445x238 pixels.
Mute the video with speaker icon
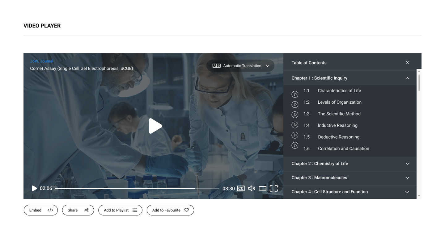click(x=252, y=188)
